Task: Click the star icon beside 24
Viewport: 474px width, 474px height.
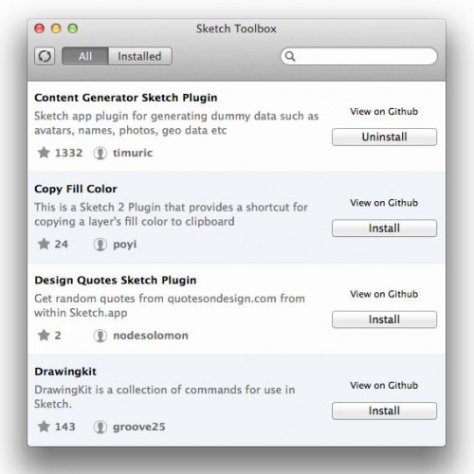Action: tap(44, 244)
